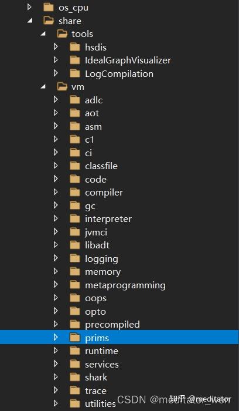
Task: Collapse the tools folder arrow
Action: [x=43, y=33]
